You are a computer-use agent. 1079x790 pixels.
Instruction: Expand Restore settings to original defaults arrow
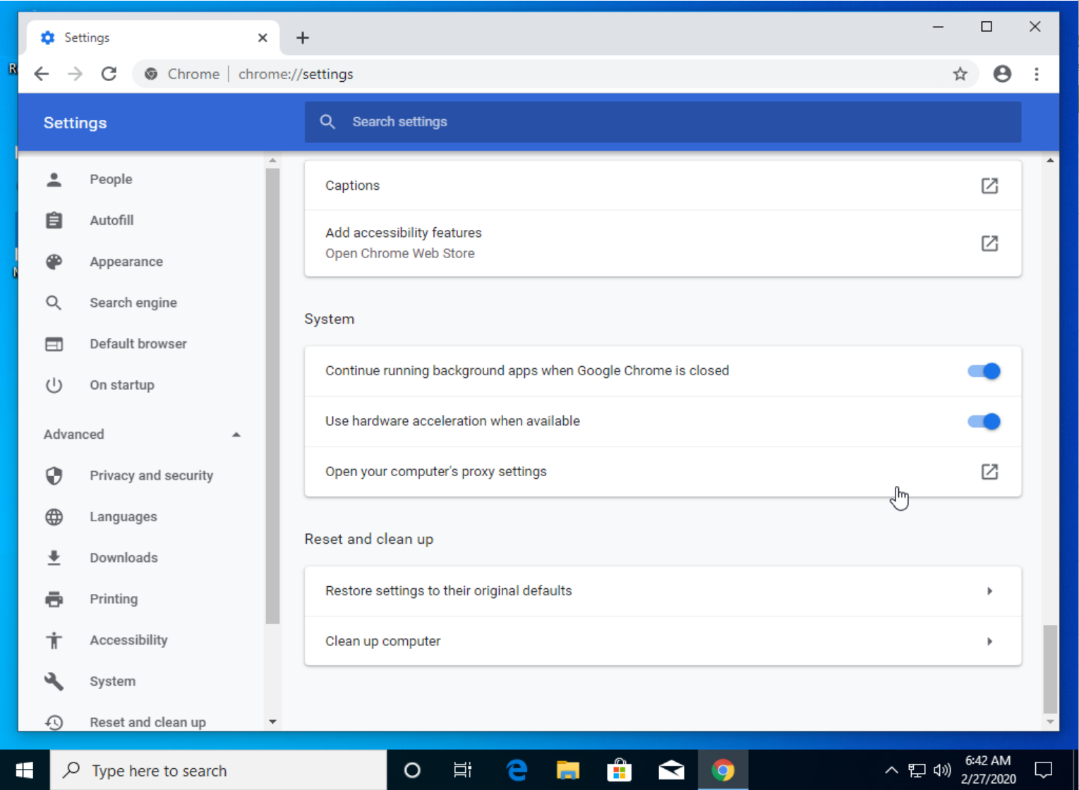tap(989, 591)
